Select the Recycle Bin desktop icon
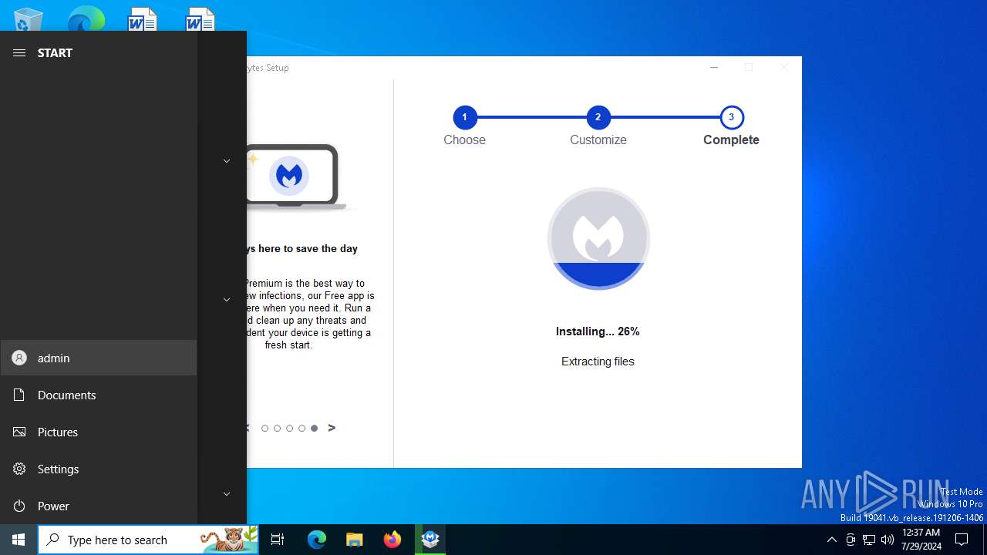Screen dimensions: 987x555 tap(28, 19)
